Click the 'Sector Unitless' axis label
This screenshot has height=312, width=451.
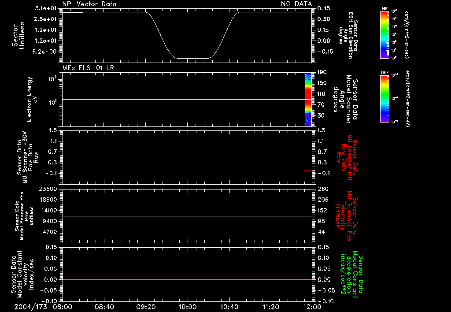[18, 35]
